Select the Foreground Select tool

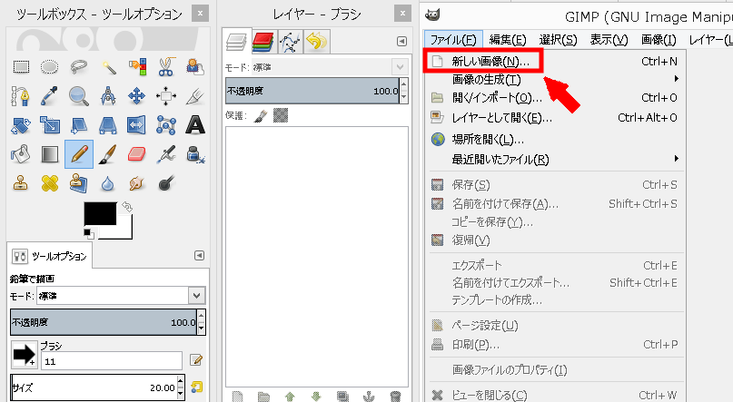[x=195, y=67]
